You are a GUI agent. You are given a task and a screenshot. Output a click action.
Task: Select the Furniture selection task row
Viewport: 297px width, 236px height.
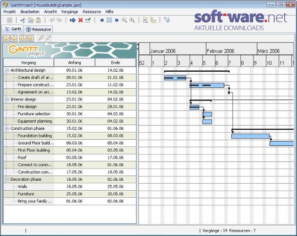click(x=70, y=114)
